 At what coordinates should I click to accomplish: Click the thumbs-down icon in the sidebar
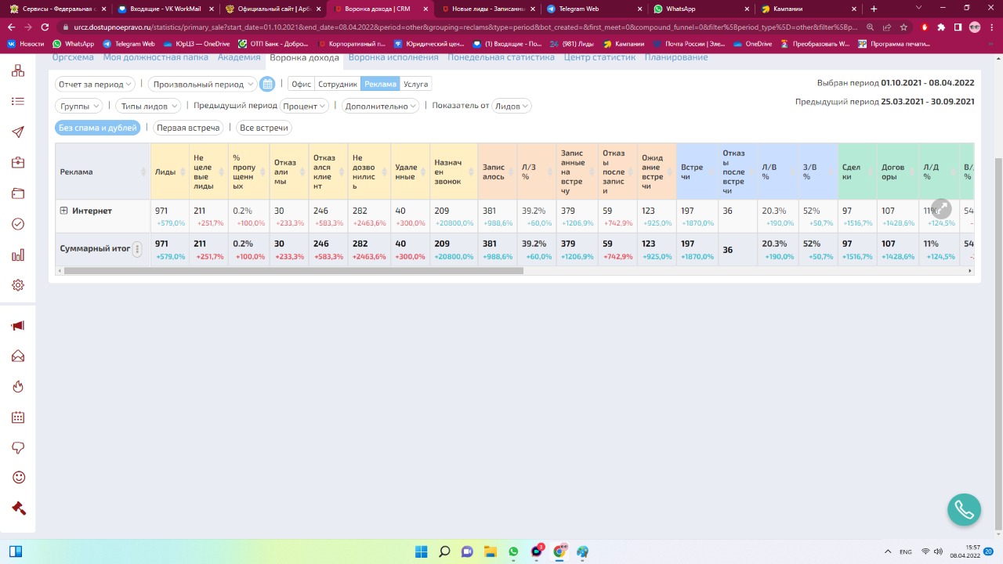click(17, 447)
